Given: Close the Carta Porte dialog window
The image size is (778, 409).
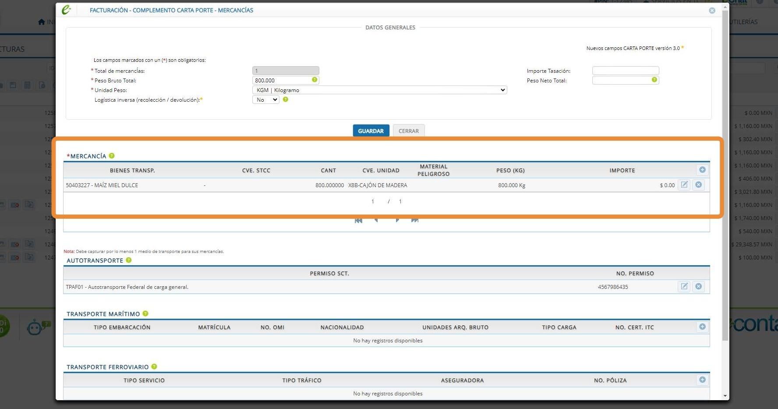Looking at the screenshot, I should click(712, 11).
